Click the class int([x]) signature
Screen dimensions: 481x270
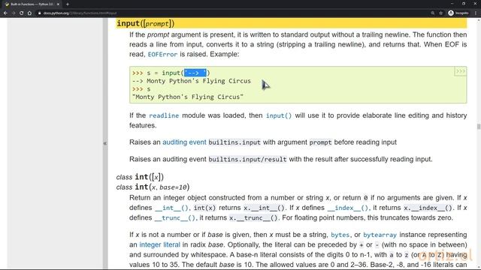pos(140,177)
